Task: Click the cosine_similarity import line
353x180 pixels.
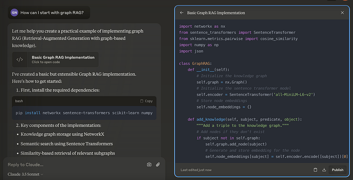Action: click(x=238, y=39)
